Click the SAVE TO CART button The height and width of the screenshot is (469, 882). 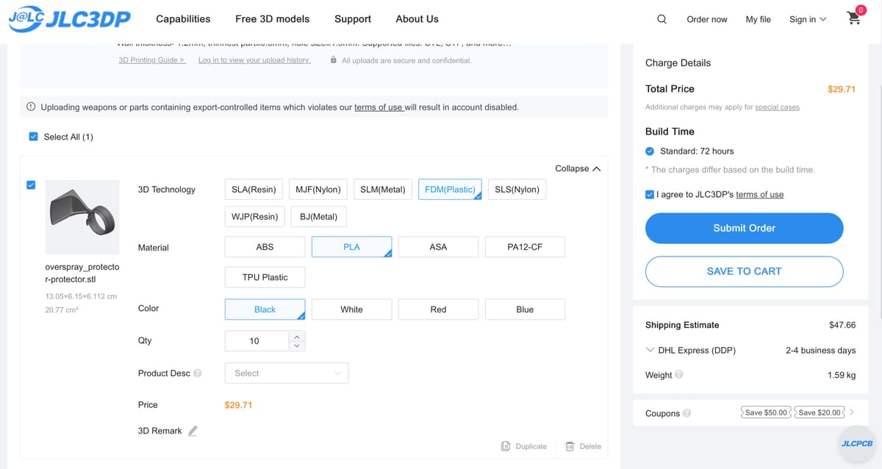click(x=744, y=271)
